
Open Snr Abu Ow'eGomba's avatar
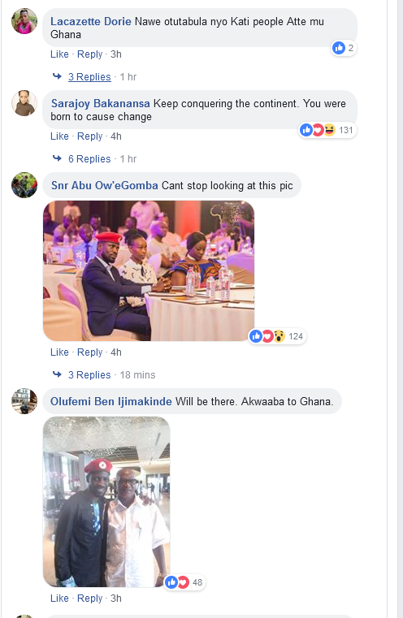click(24, 185)
